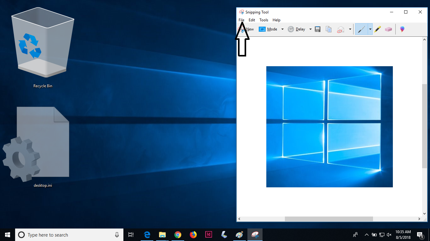Screen dimensions: 430x241
Task: Copy the snip to clipboard
Action: pyautogui.click(x=329, y=29)
